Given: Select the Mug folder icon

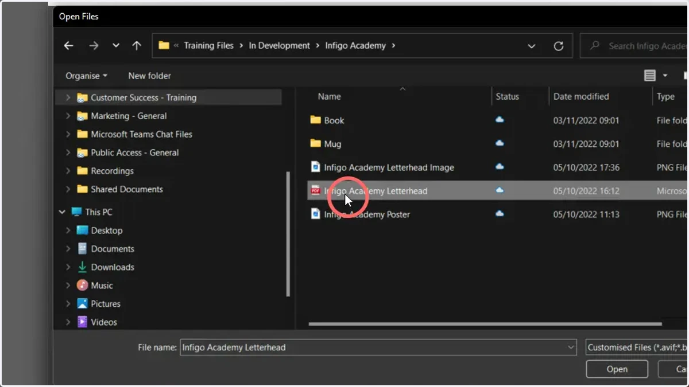Looking at the screenshot, I should 315,143.
